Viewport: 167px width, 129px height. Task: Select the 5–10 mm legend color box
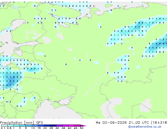pos(29,126)
